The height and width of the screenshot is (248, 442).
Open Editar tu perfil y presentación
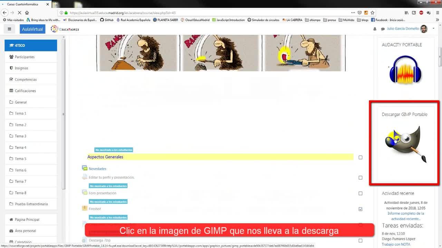tap(112, 177)
